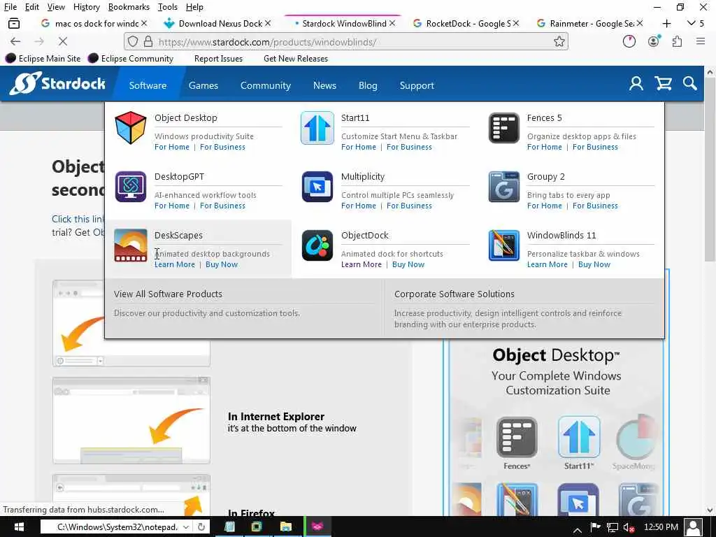
Task: Stop loading the page
Action: (x=63, y=41)
